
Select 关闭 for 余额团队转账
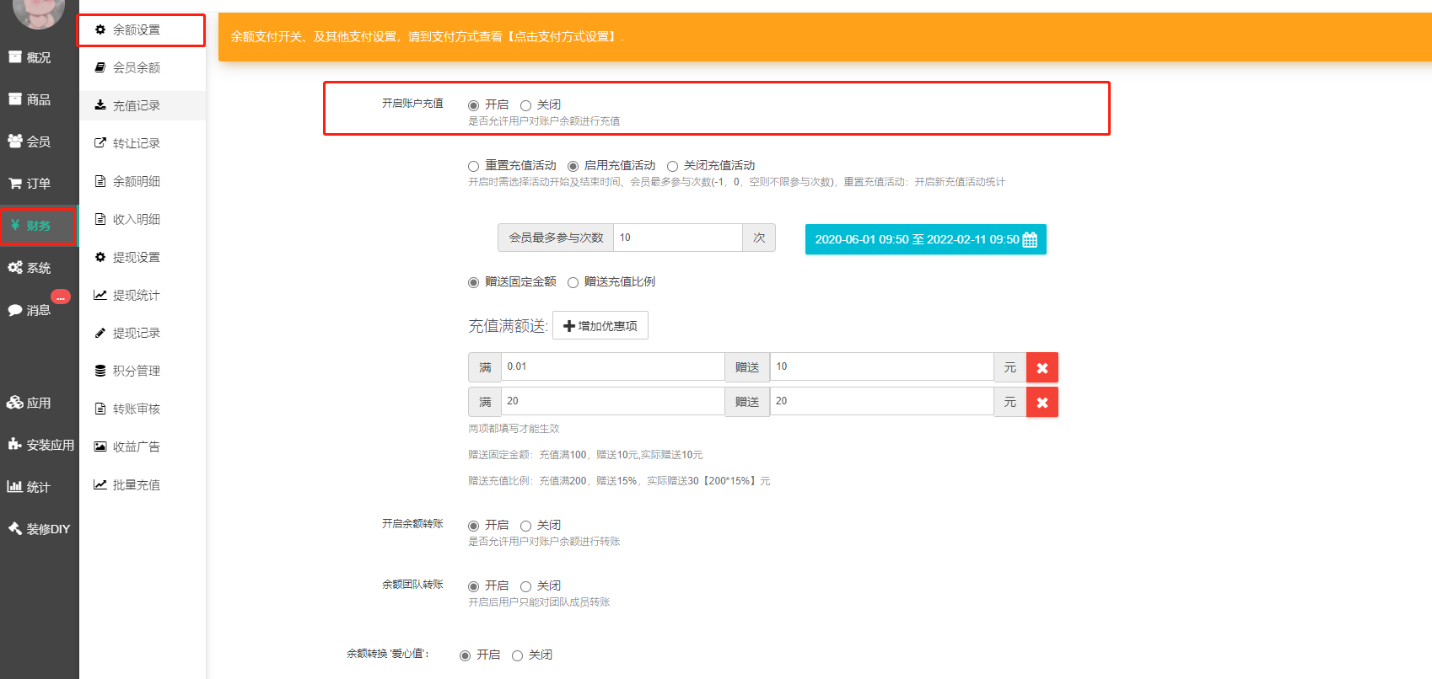525,586
